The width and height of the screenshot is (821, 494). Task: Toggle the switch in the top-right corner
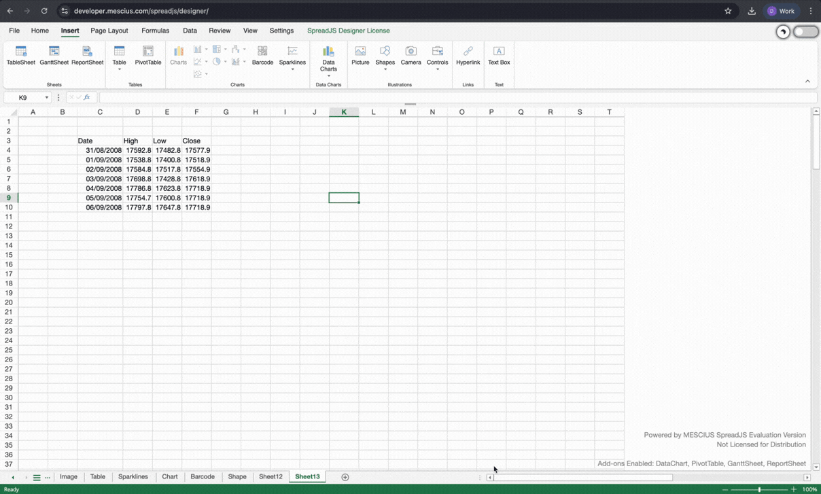pyautogui.click(x=805, y=32)
